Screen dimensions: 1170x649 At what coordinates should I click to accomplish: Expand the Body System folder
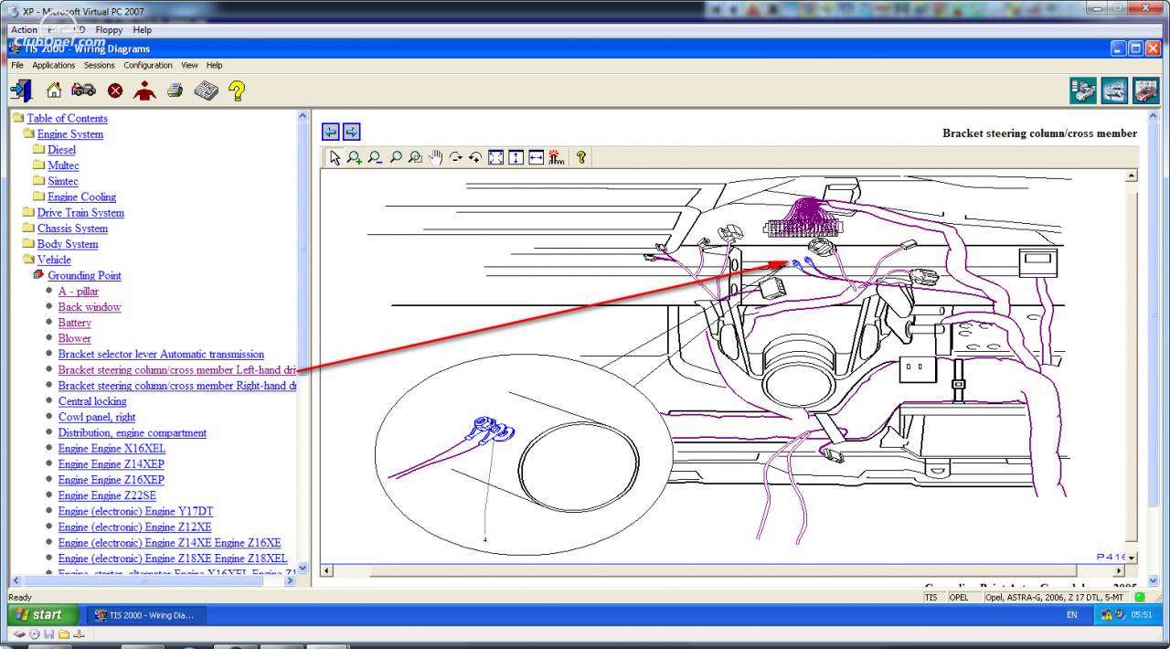(67, 244)
